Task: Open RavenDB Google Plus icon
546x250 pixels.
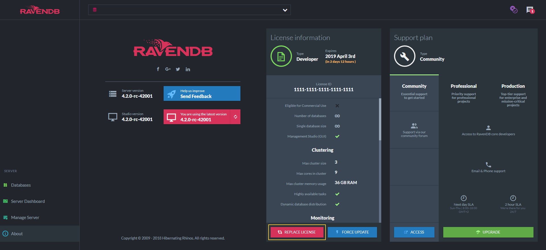Action: [168, 69]
